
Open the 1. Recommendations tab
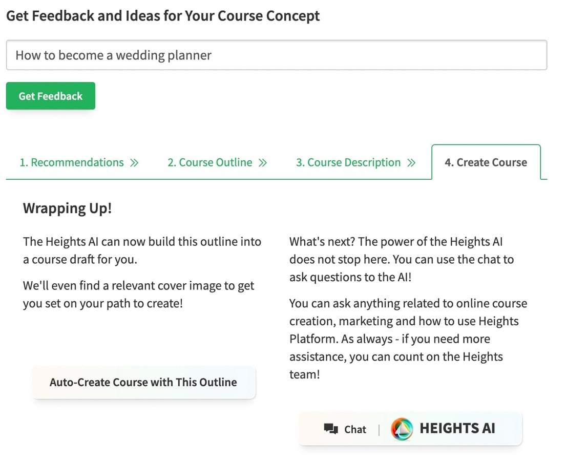[x=72, y=162]
